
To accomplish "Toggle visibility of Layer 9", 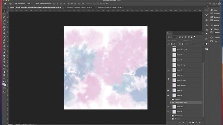I will [x=168, y=95].
